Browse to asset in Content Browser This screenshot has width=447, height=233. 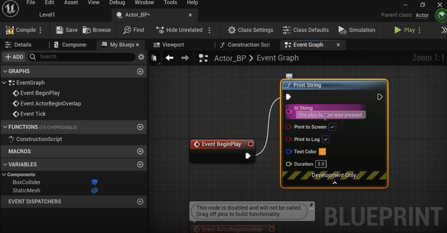[x=96, y=30]
